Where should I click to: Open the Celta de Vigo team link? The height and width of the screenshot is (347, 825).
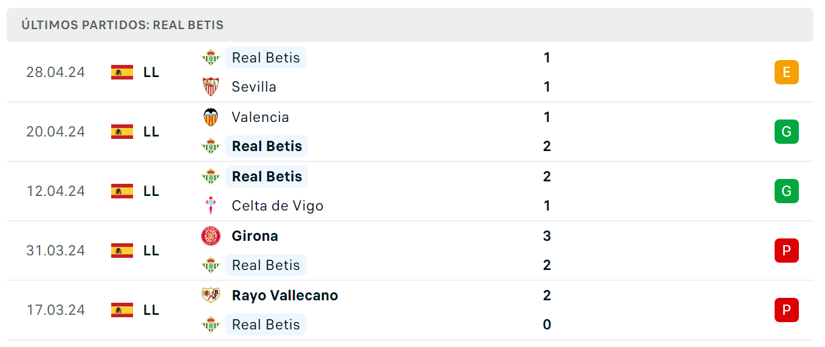(x=278, y=206)
